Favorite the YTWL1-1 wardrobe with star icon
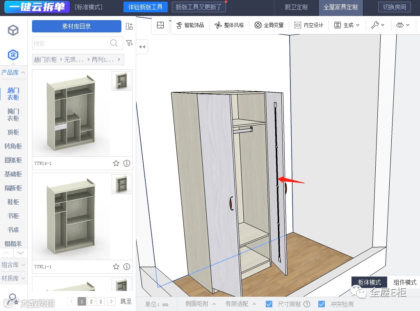Viewport: 420px width, 311px height. tap(116, 267)
